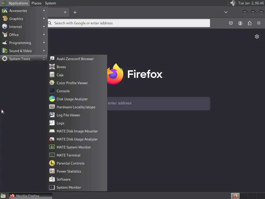Select Log File Viewer text
Viewport: 265px width, 199px height.
pyautogui.click(x=68, y=115)
